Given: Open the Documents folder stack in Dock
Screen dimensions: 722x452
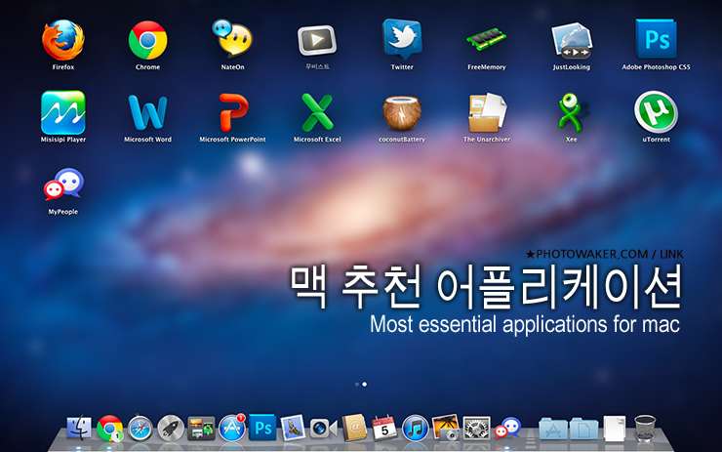Looking at the screenshot, I should pyautogui.click(x=583, y=429).
